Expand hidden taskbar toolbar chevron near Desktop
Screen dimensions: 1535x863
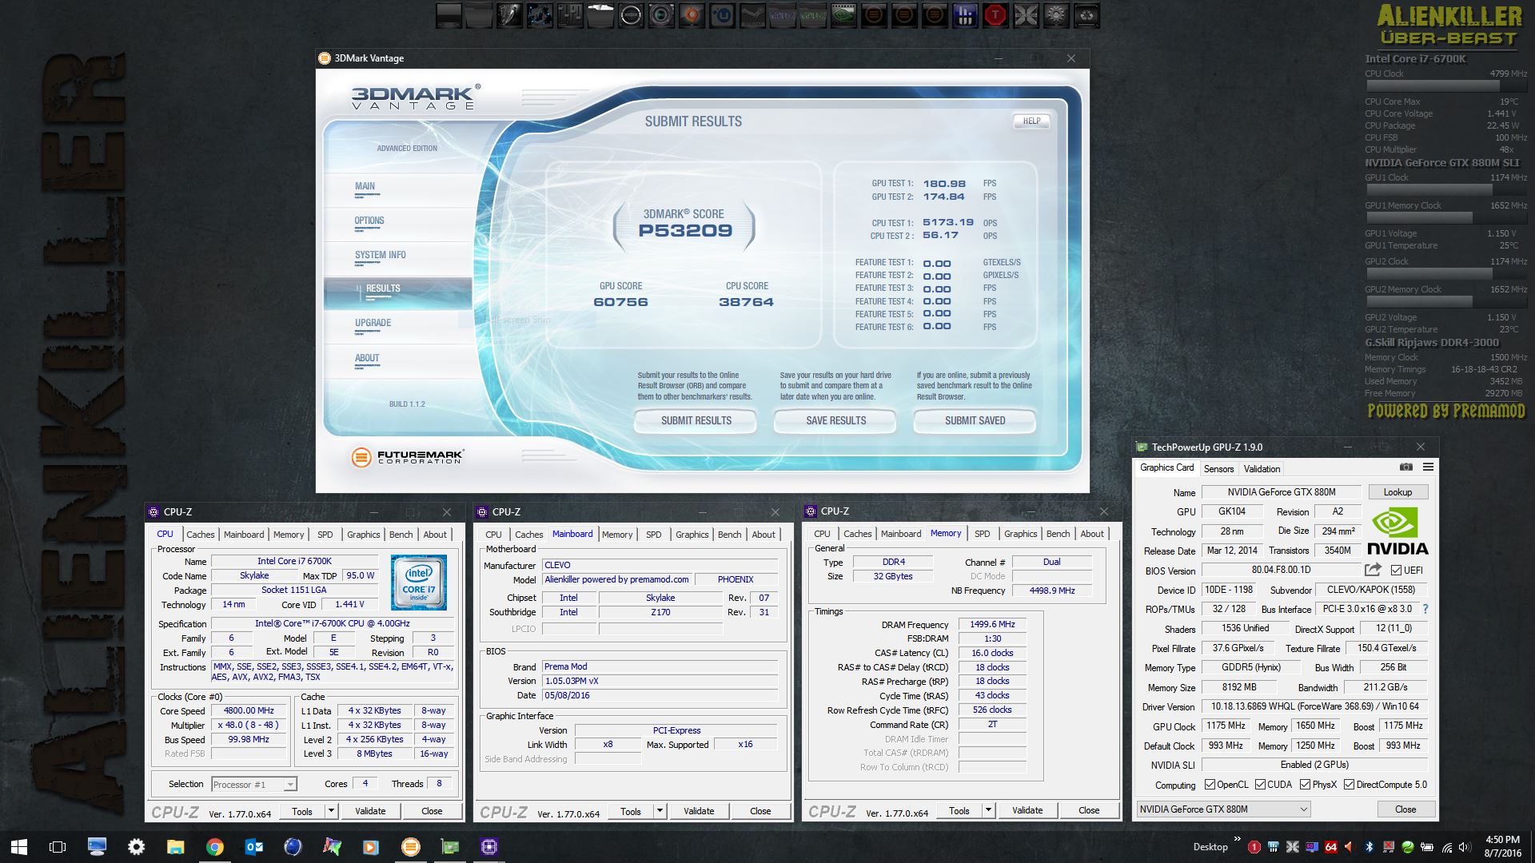[x=1238, y=838]
